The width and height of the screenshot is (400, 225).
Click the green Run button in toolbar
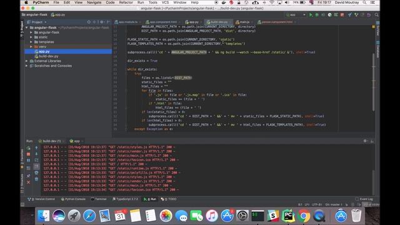[311, 15]
